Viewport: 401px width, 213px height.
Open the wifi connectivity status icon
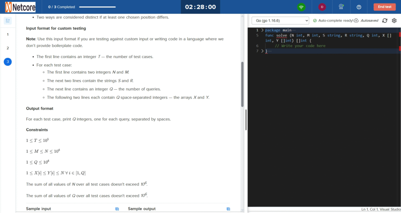tap(301, 7)
